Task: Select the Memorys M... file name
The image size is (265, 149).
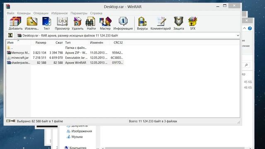Action: point(20,53)
